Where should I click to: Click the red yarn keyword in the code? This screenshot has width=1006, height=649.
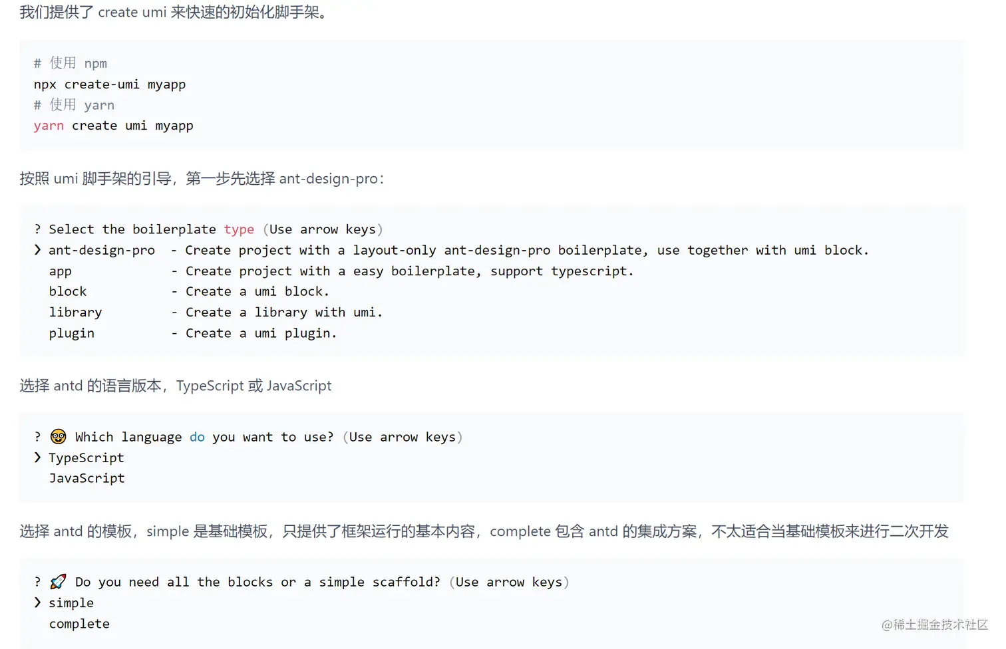49,126
